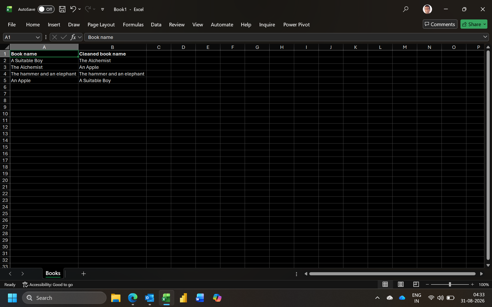Select the Books sheet tab
The height and width of the screenshot is (307, 492).
coord(53,273)
